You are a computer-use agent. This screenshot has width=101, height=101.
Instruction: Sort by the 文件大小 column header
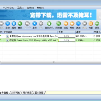tap(97, 32)
